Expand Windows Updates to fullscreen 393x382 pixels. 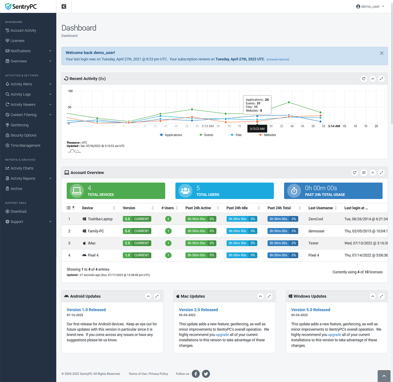[x=381, y=296]
